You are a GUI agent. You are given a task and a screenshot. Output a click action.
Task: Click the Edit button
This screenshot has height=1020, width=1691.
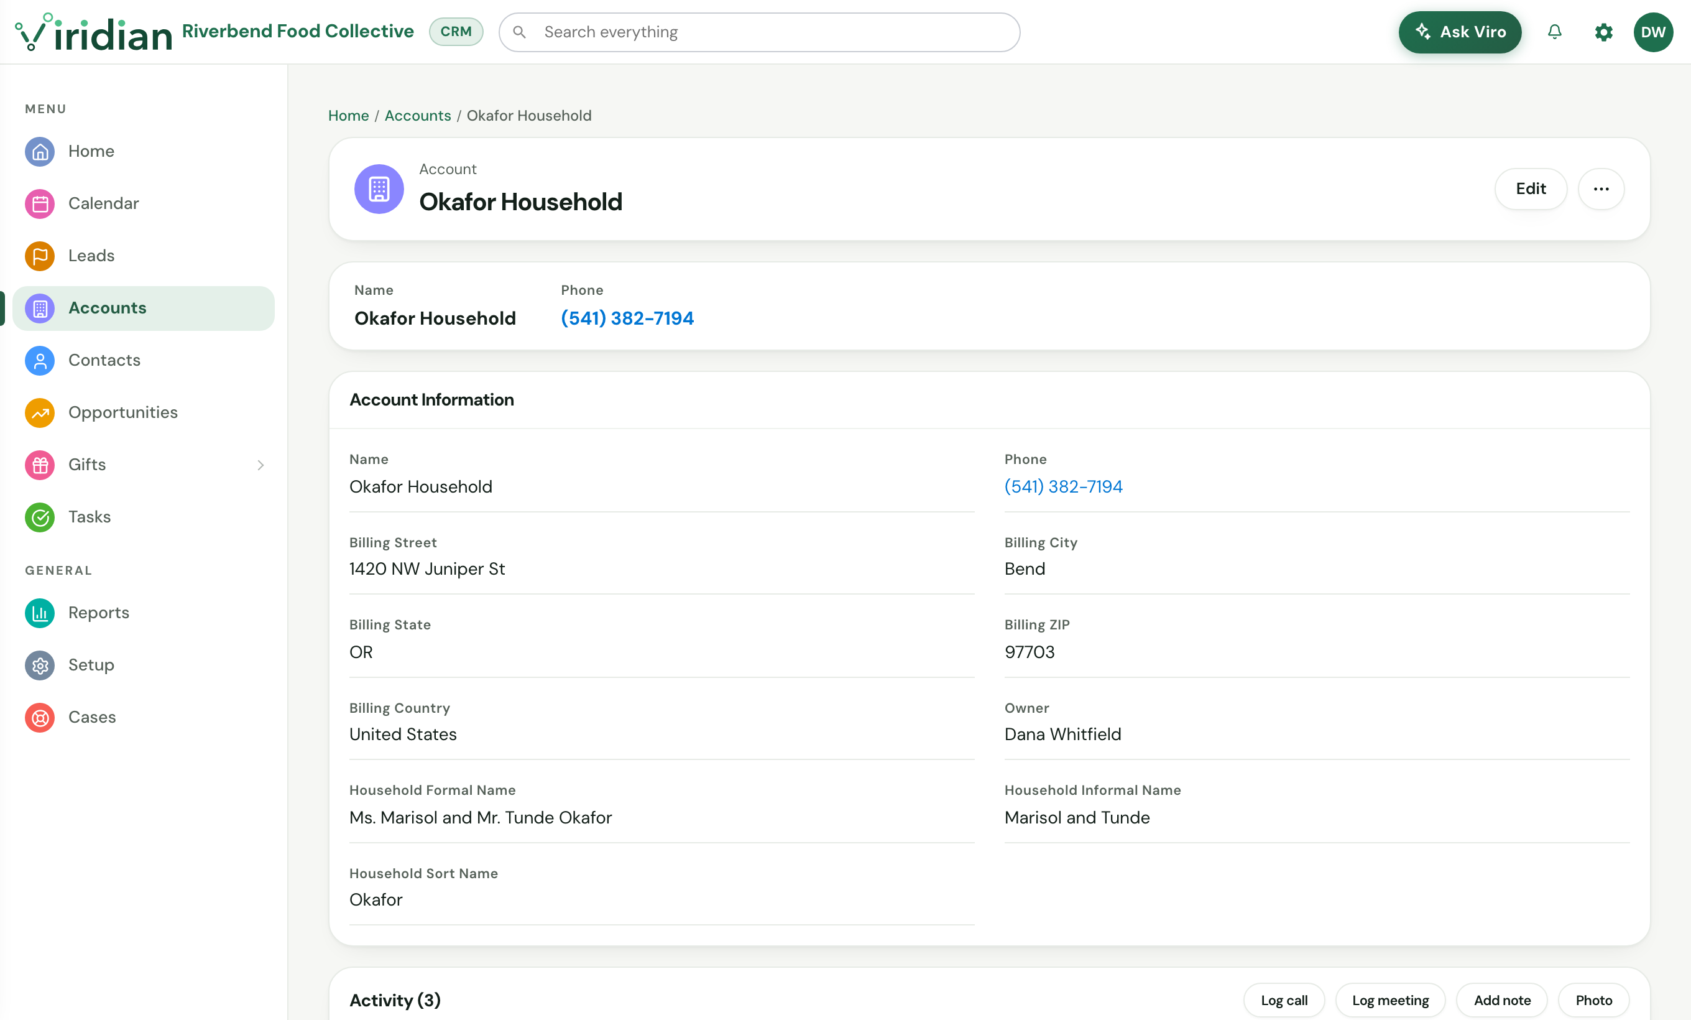(x=1531, y=188)
